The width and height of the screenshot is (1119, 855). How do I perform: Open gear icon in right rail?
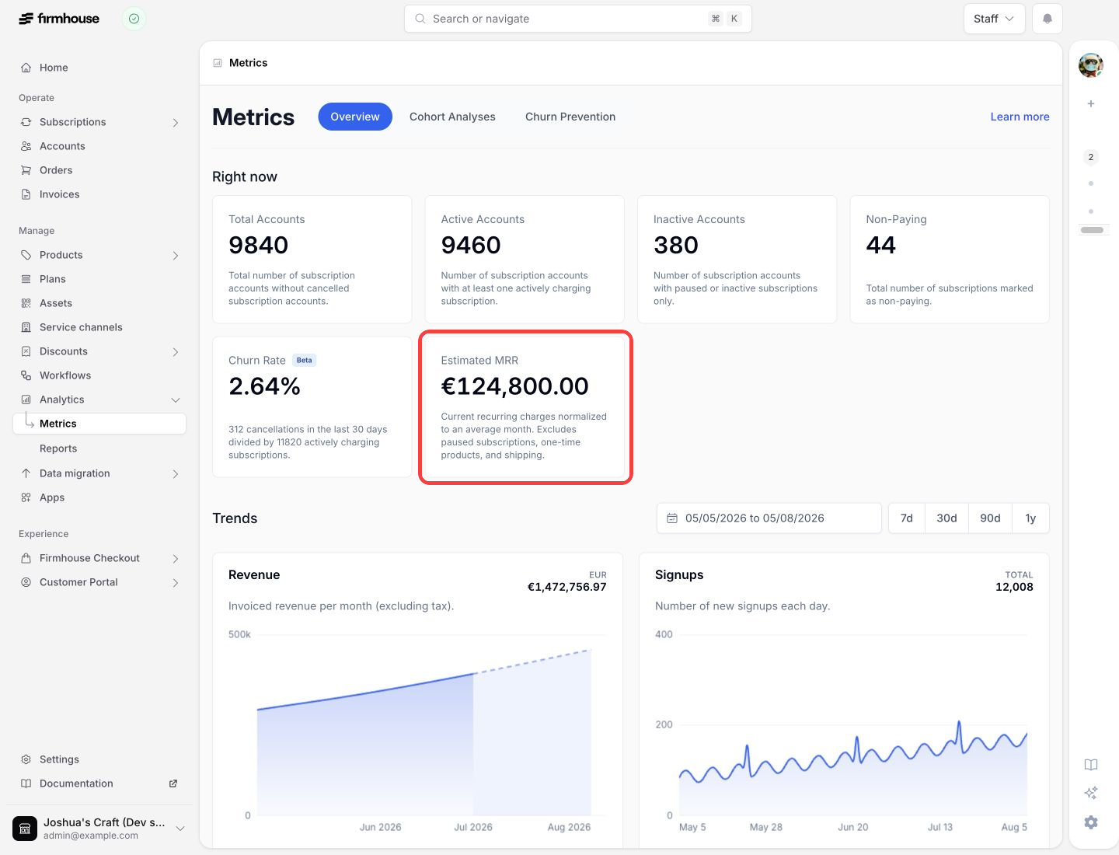coord(1091,822)
